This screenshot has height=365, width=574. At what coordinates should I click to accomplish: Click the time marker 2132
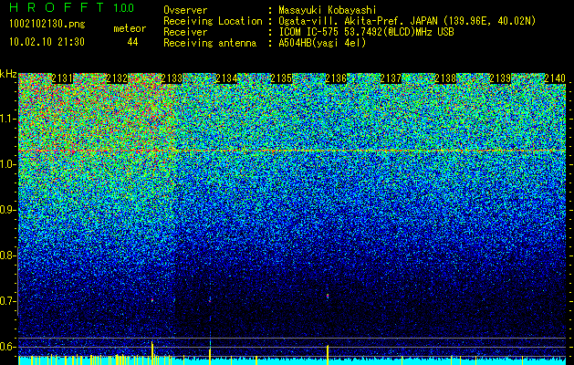click(x=117, y=78)
